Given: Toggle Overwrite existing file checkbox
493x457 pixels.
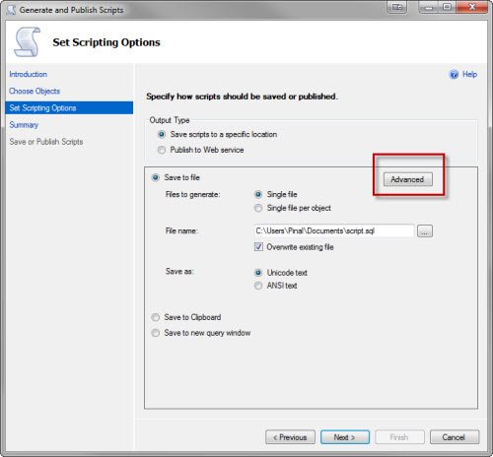Looking at the screenshot, I should [x=258, y=247].
